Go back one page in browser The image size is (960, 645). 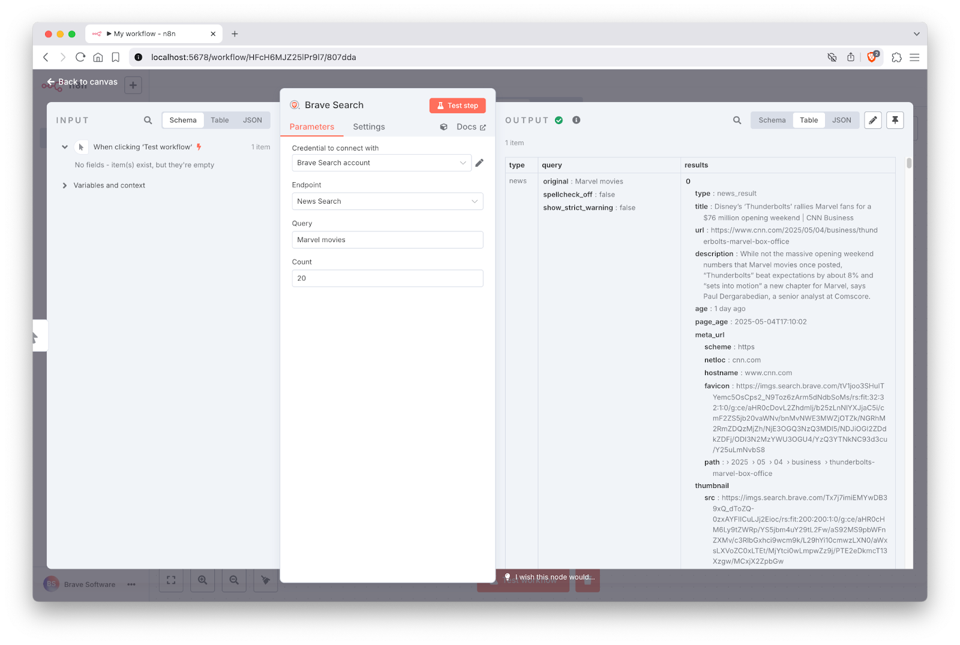point(46,57)
